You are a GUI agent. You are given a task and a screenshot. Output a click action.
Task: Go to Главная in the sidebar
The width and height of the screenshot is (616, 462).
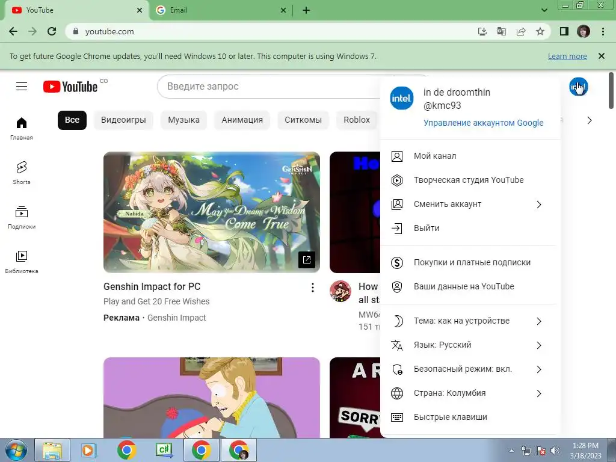pyautogui.click(x=22, y=129)
